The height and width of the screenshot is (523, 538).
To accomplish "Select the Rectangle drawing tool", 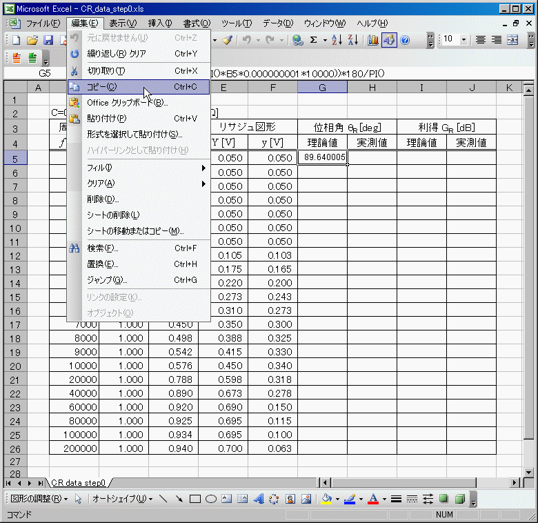I will pyautogui.click(x=195, y=499).
